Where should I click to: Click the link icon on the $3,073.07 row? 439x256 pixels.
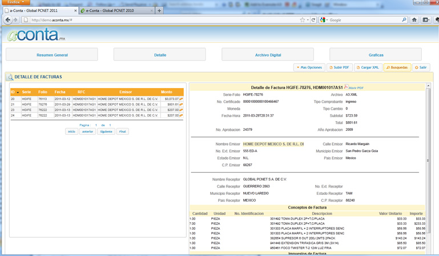coord(181,99)
